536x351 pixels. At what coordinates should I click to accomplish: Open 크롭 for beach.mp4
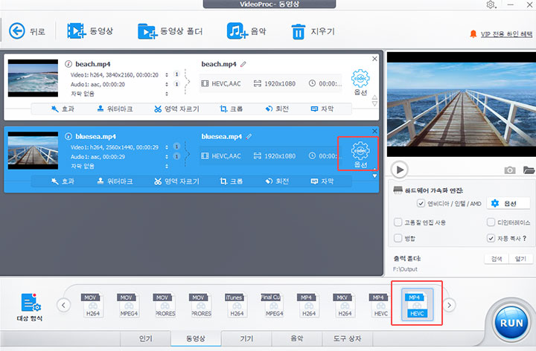[x=231, y=109]
